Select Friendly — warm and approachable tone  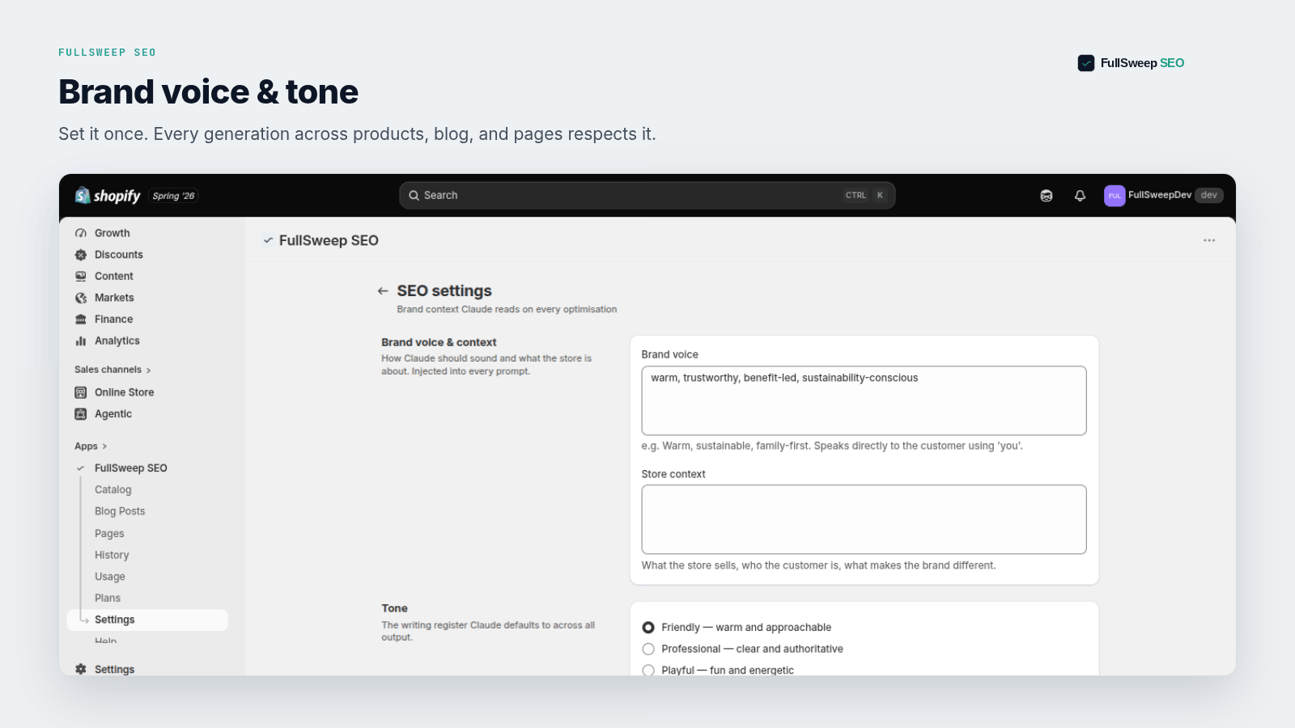tap(648, 628)
